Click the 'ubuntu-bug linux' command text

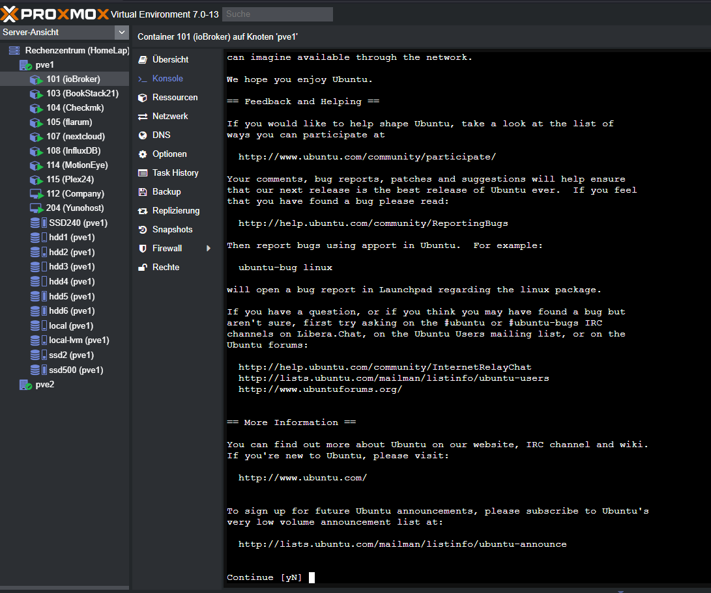285,268
